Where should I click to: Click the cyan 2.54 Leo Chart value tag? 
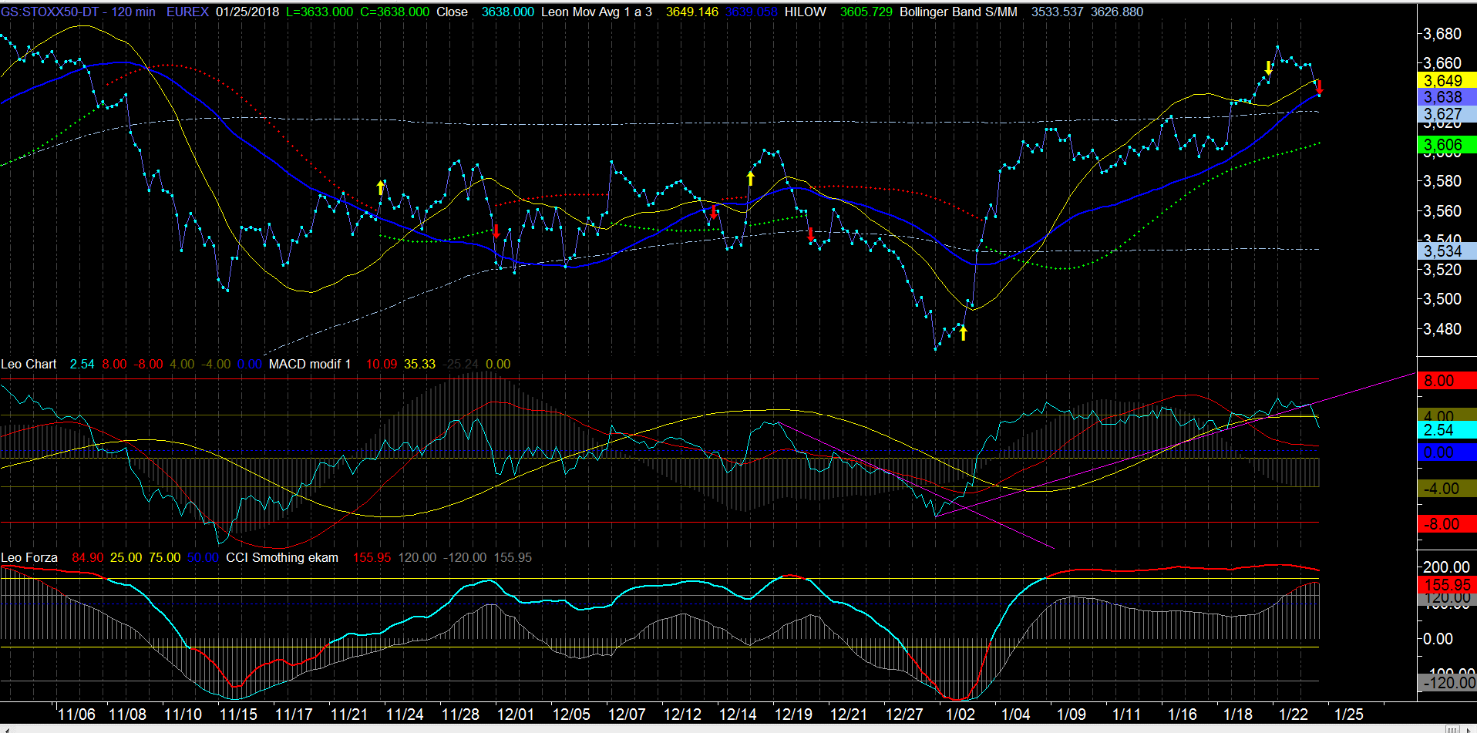pyautogui.click(x=1447, y=430)
